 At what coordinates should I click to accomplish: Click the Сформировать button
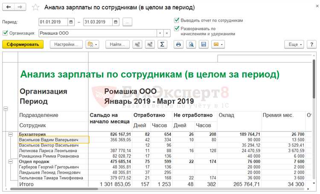click(23, 44)
